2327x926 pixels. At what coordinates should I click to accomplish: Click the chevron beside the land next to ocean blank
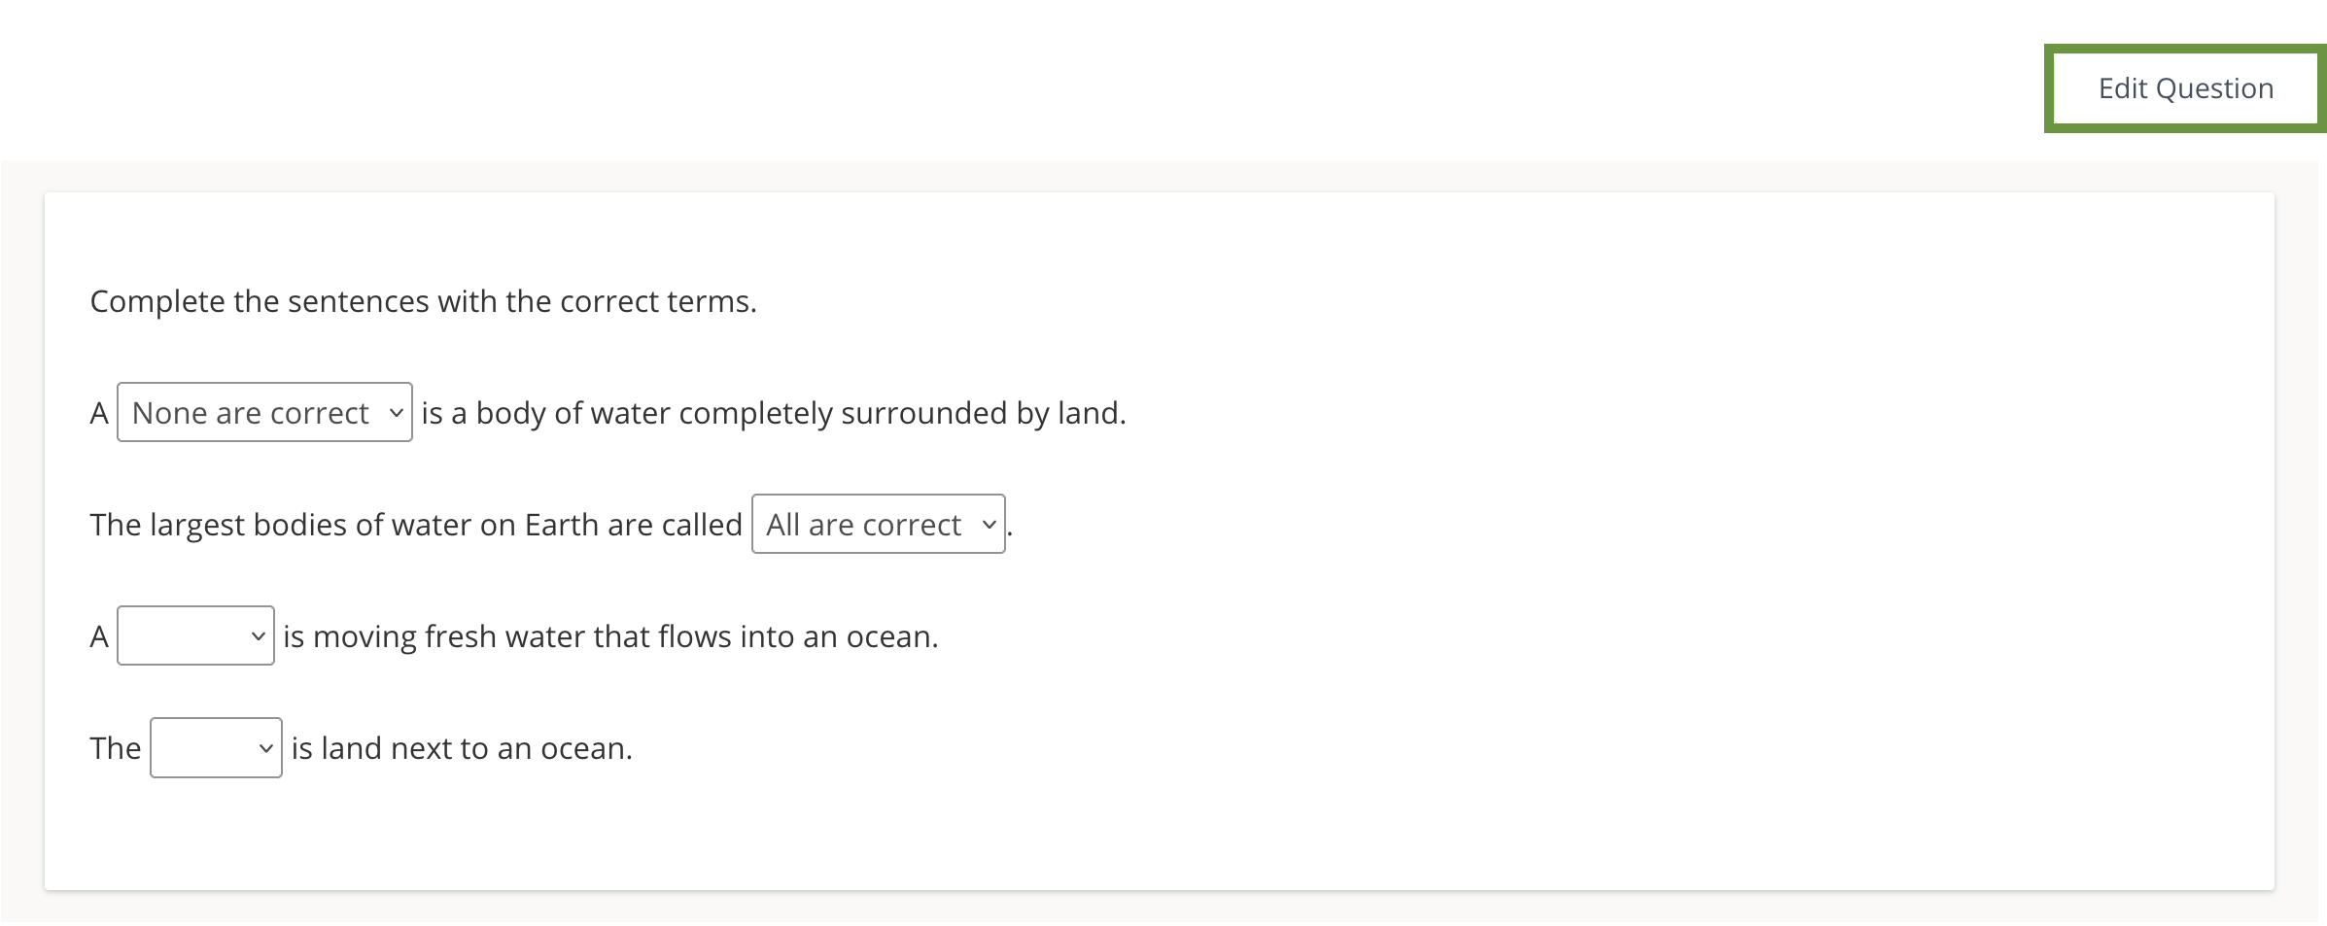266,748
